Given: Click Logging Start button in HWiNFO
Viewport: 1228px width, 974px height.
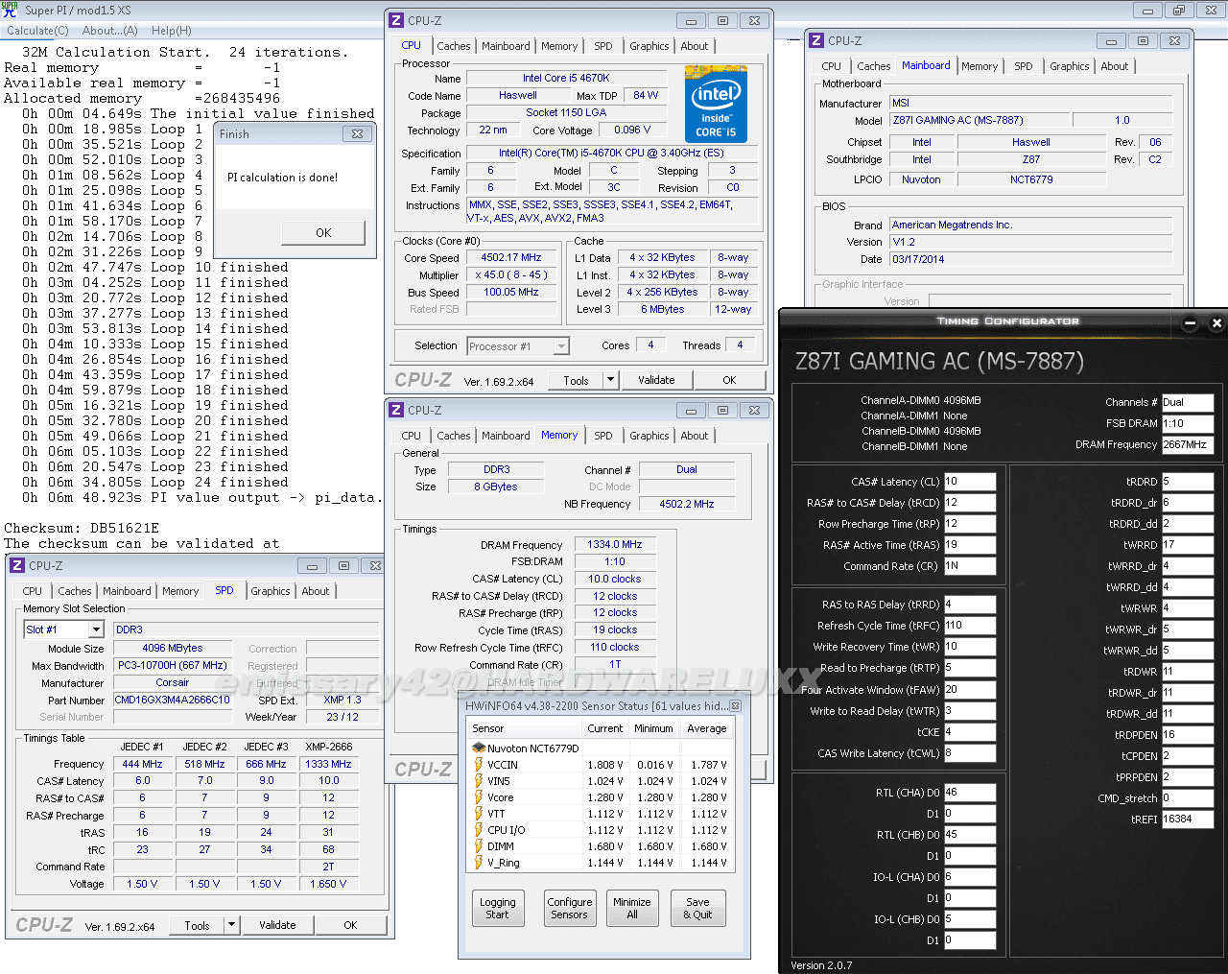Looking at the screenshot, I should [497, 908].
